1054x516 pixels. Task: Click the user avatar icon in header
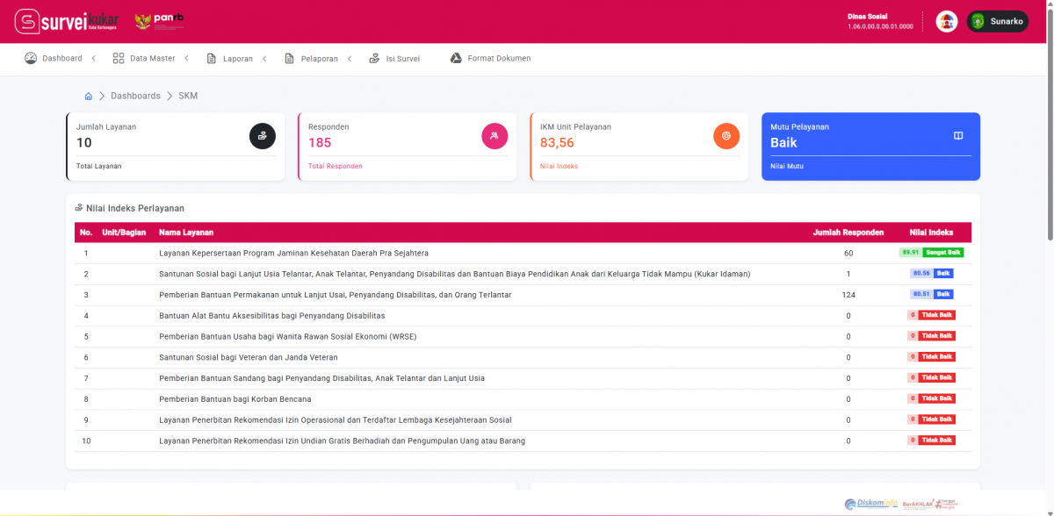(x=946, y=22)
